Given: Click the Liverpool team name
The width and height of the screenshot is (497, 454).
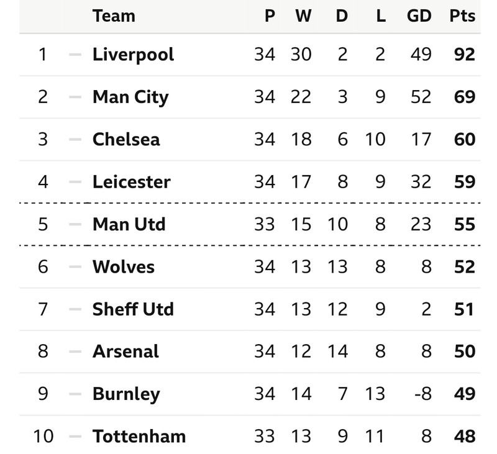Looking at the screenshot, I should pyautogui.click(x=133, y=55).
